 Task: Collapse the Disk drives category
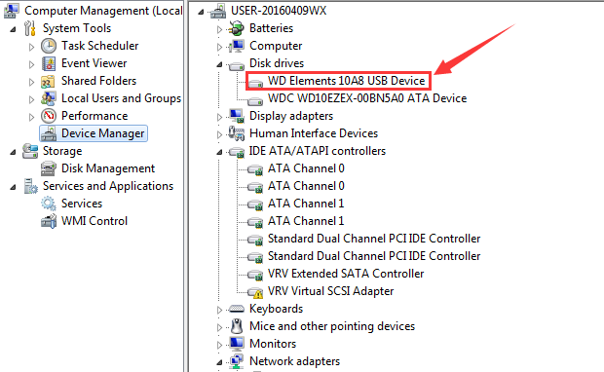click(219, 64)
